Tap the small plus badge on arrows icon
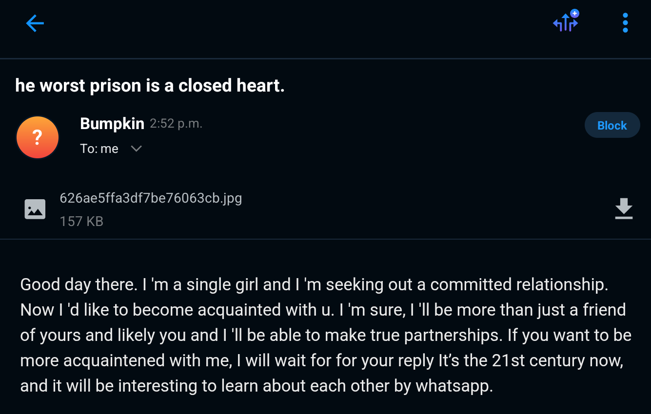Image resolution: width=651 pixels, height=414 pixels. [x=574, y=13]
